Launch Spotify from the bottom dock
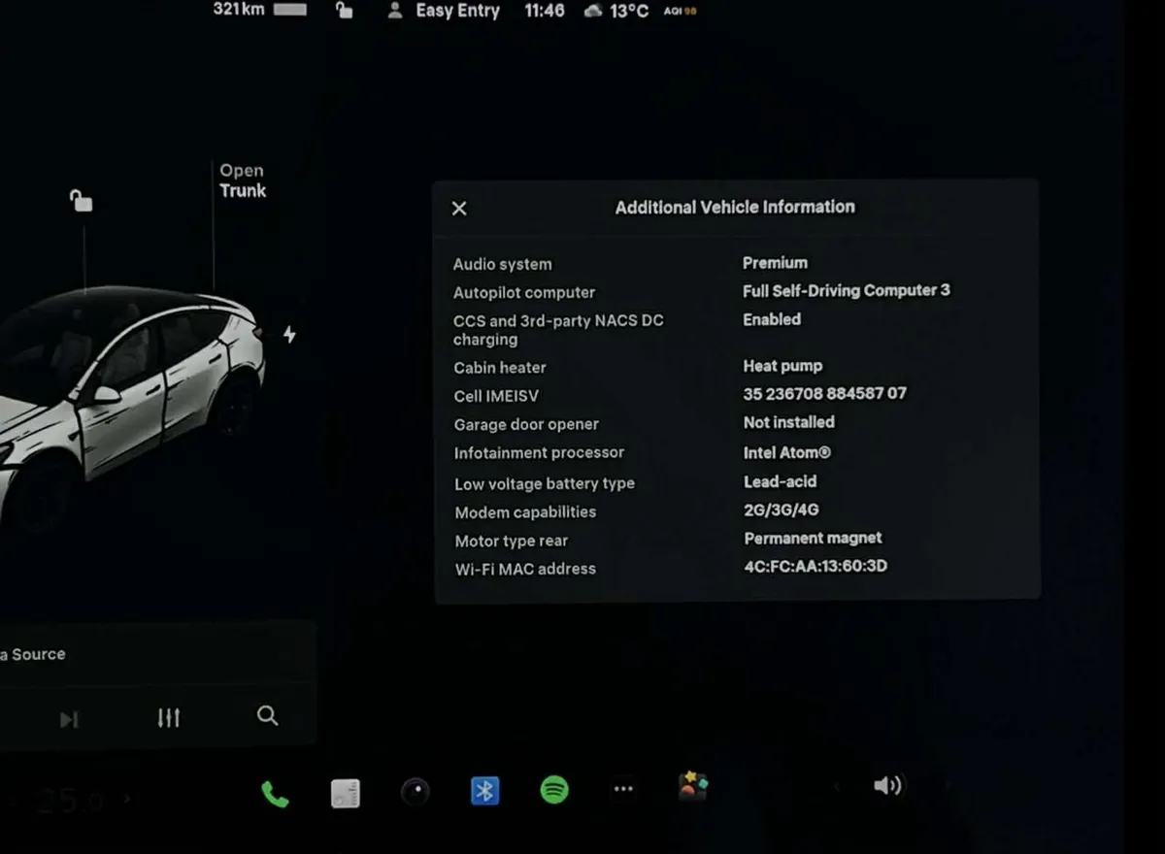Viewport: 1165px width, 854px height. pos(554,790)
